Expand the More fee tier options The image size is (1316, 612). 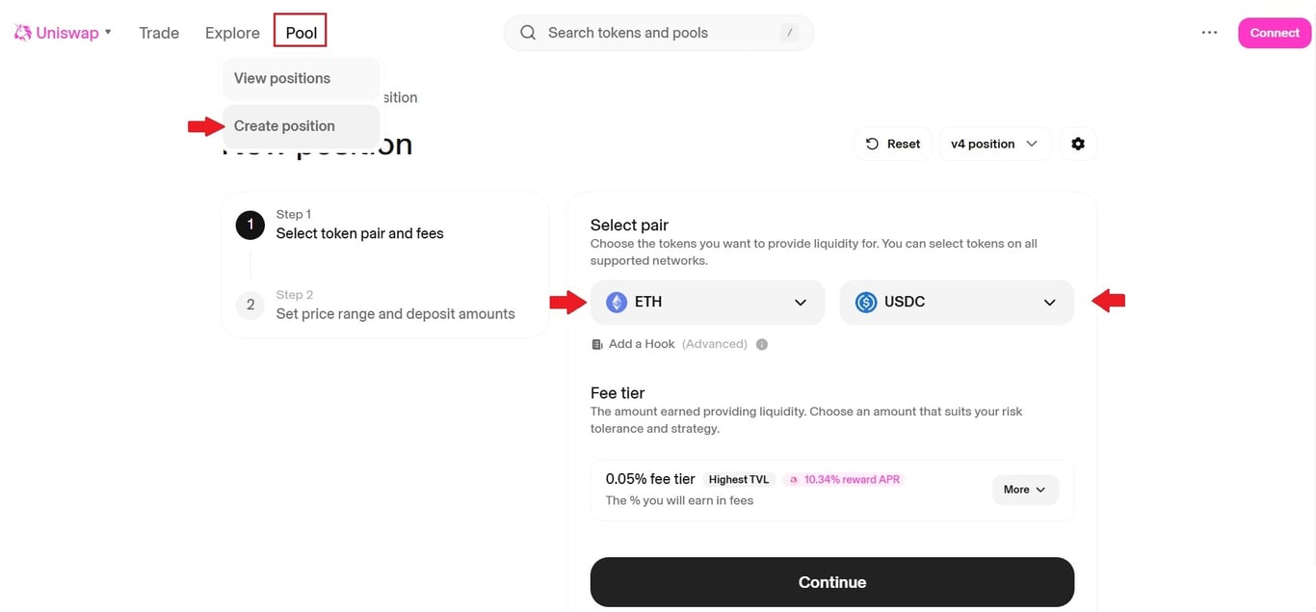tap(1025, 490)
